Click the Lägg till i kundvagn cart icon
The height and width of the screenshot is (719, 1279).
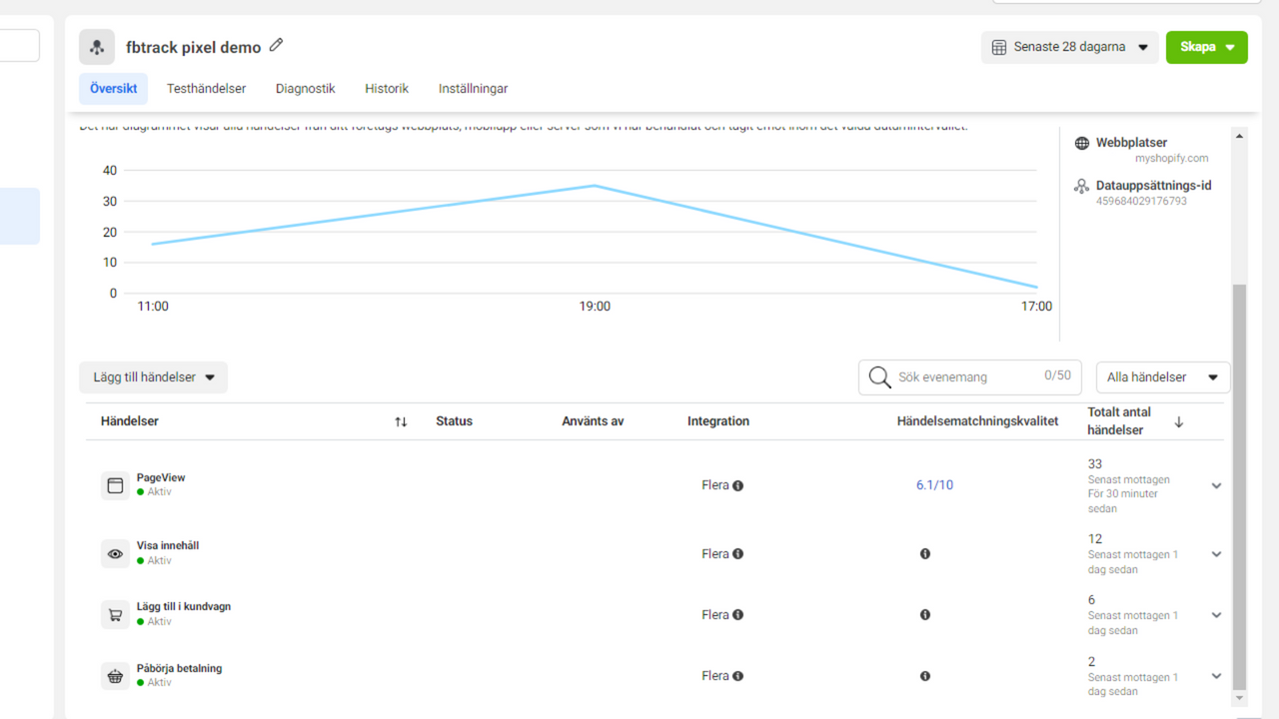115,615
